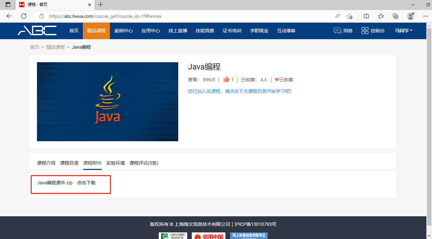Click the red H favicon on the tab

click(x=22, y=5)
